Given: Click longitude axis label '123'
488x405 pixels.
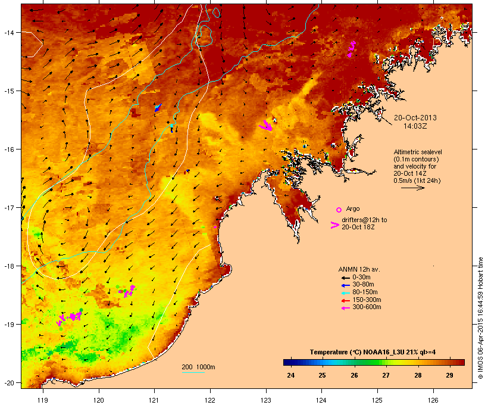Looking at the screenshot, I should click(266, 400).
